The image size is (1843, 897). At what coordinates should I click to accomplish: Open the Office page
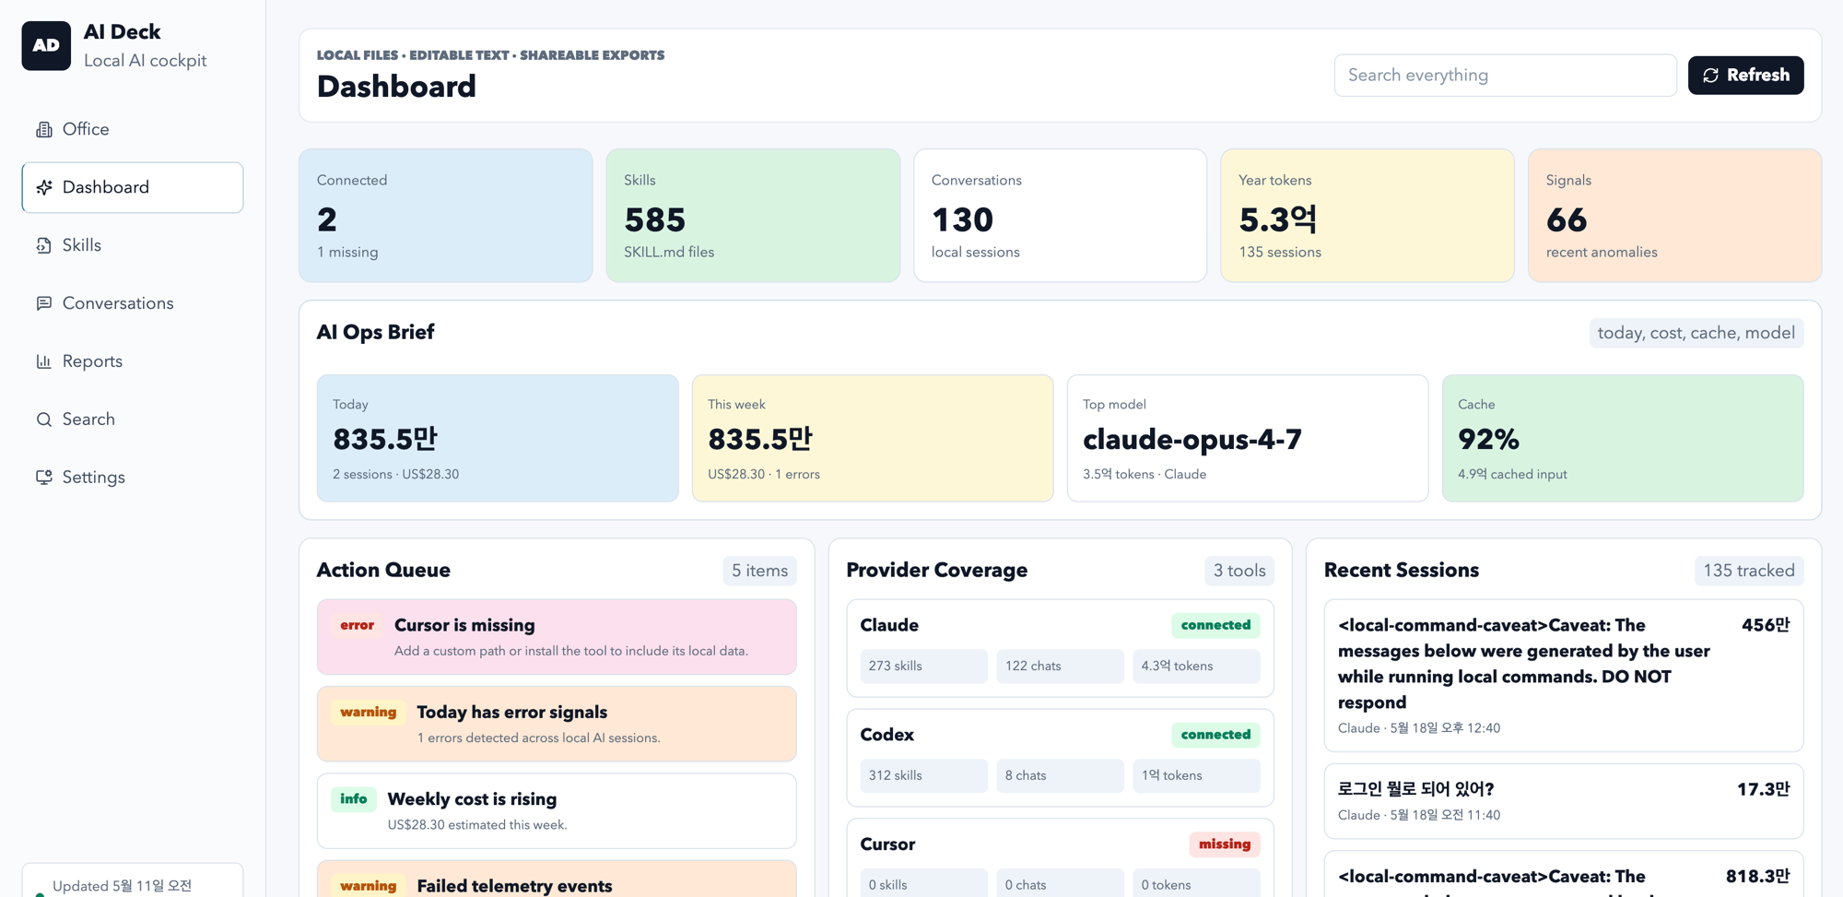tap(133, 130)
